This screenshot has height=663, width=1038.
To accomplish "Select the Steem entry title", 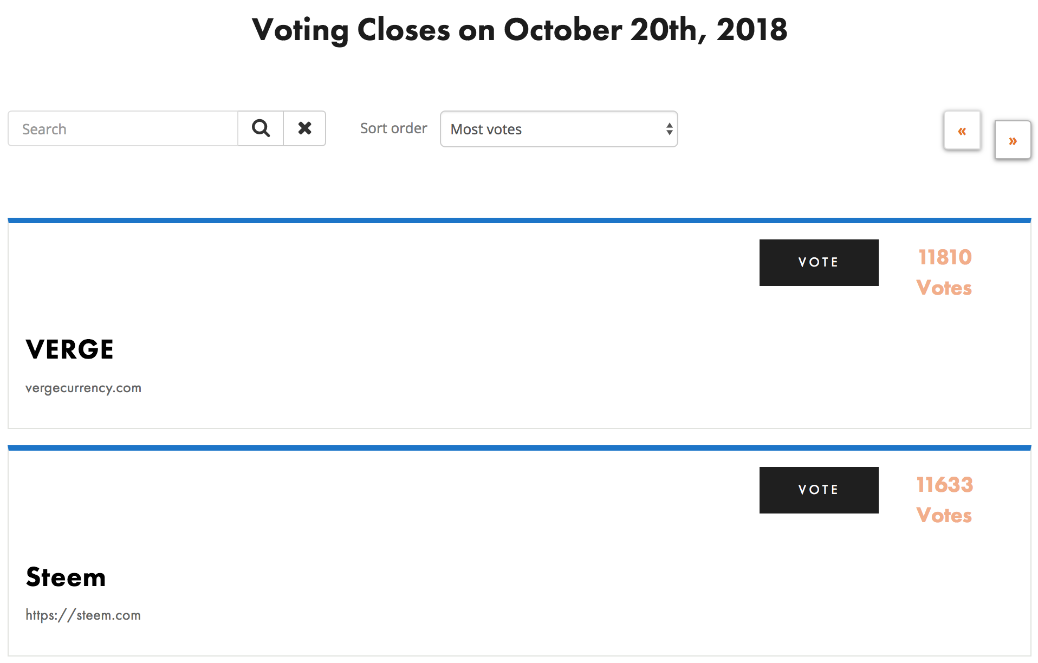I will tap(66, 577).
